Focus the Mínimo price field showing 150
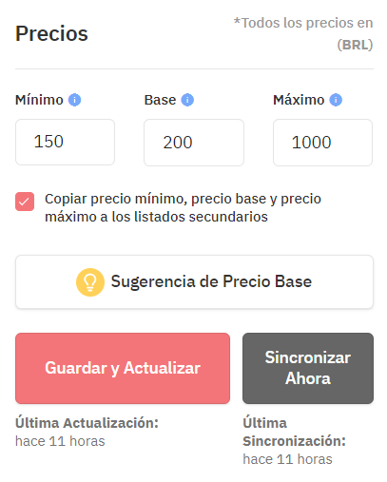The height and width of the screenshot is (482, 387). pyautogui.click(x=65, y=142)
